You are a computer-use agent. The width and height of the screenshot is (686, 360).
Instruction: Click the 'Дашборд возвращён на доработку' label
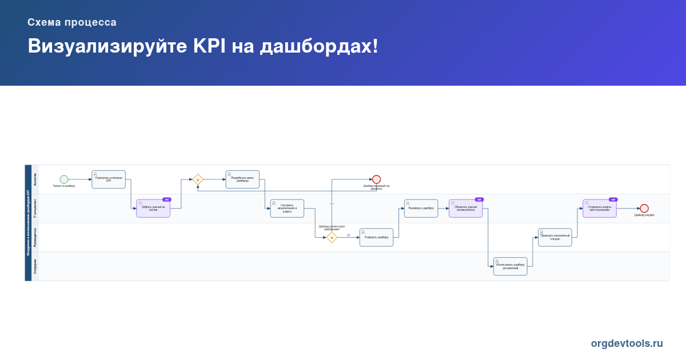click(376, 187)
